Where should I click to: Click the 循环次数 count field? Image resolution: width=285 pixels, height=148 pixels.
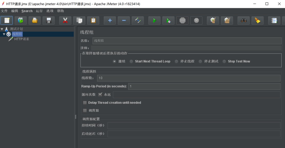[x=197, y=95]
